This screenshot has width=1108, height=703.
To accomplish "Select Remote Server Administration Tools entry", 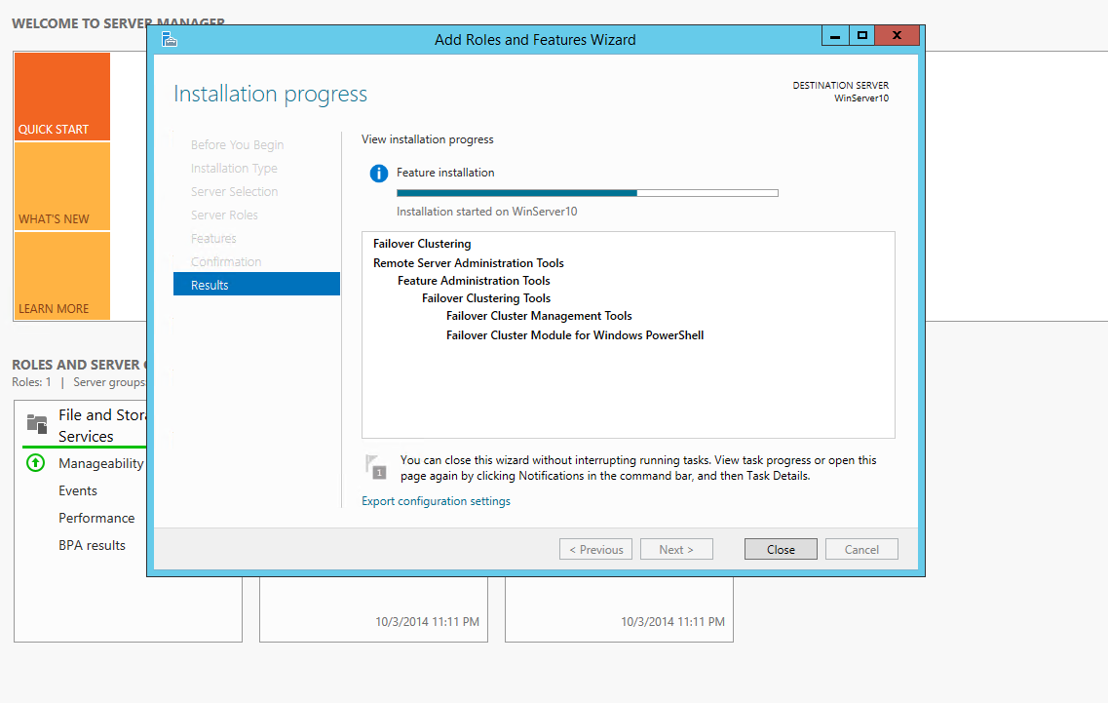I will point(468,263).
